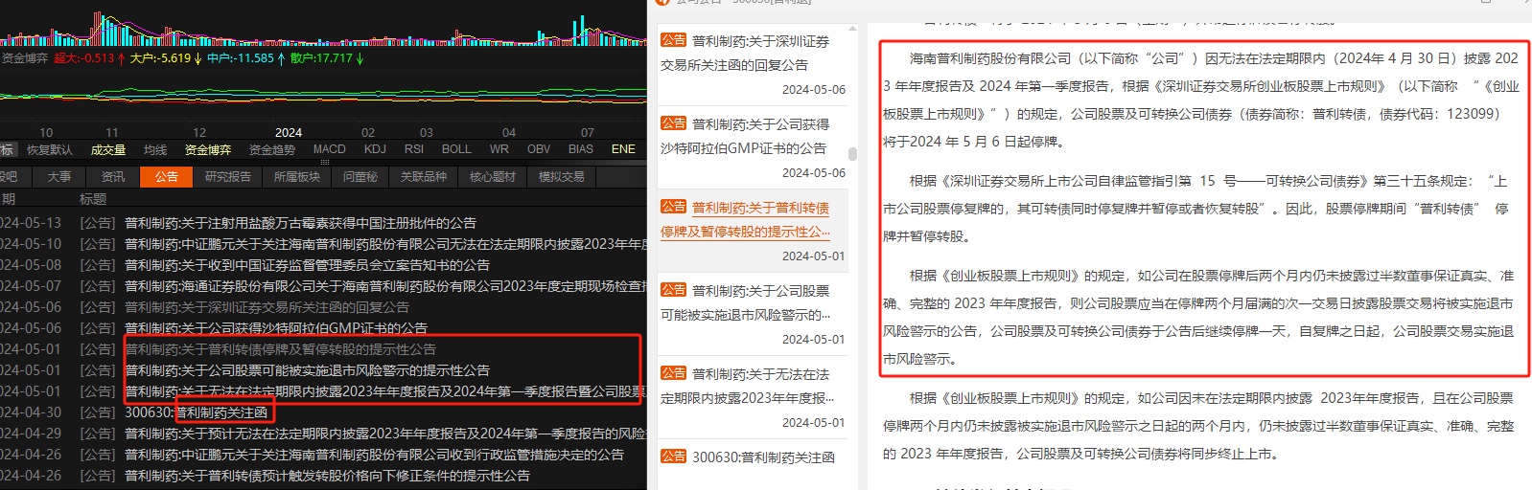Toggle the 成交量 indicator
The height and width of the screenshot is (490, 1532).
point(108,149)
